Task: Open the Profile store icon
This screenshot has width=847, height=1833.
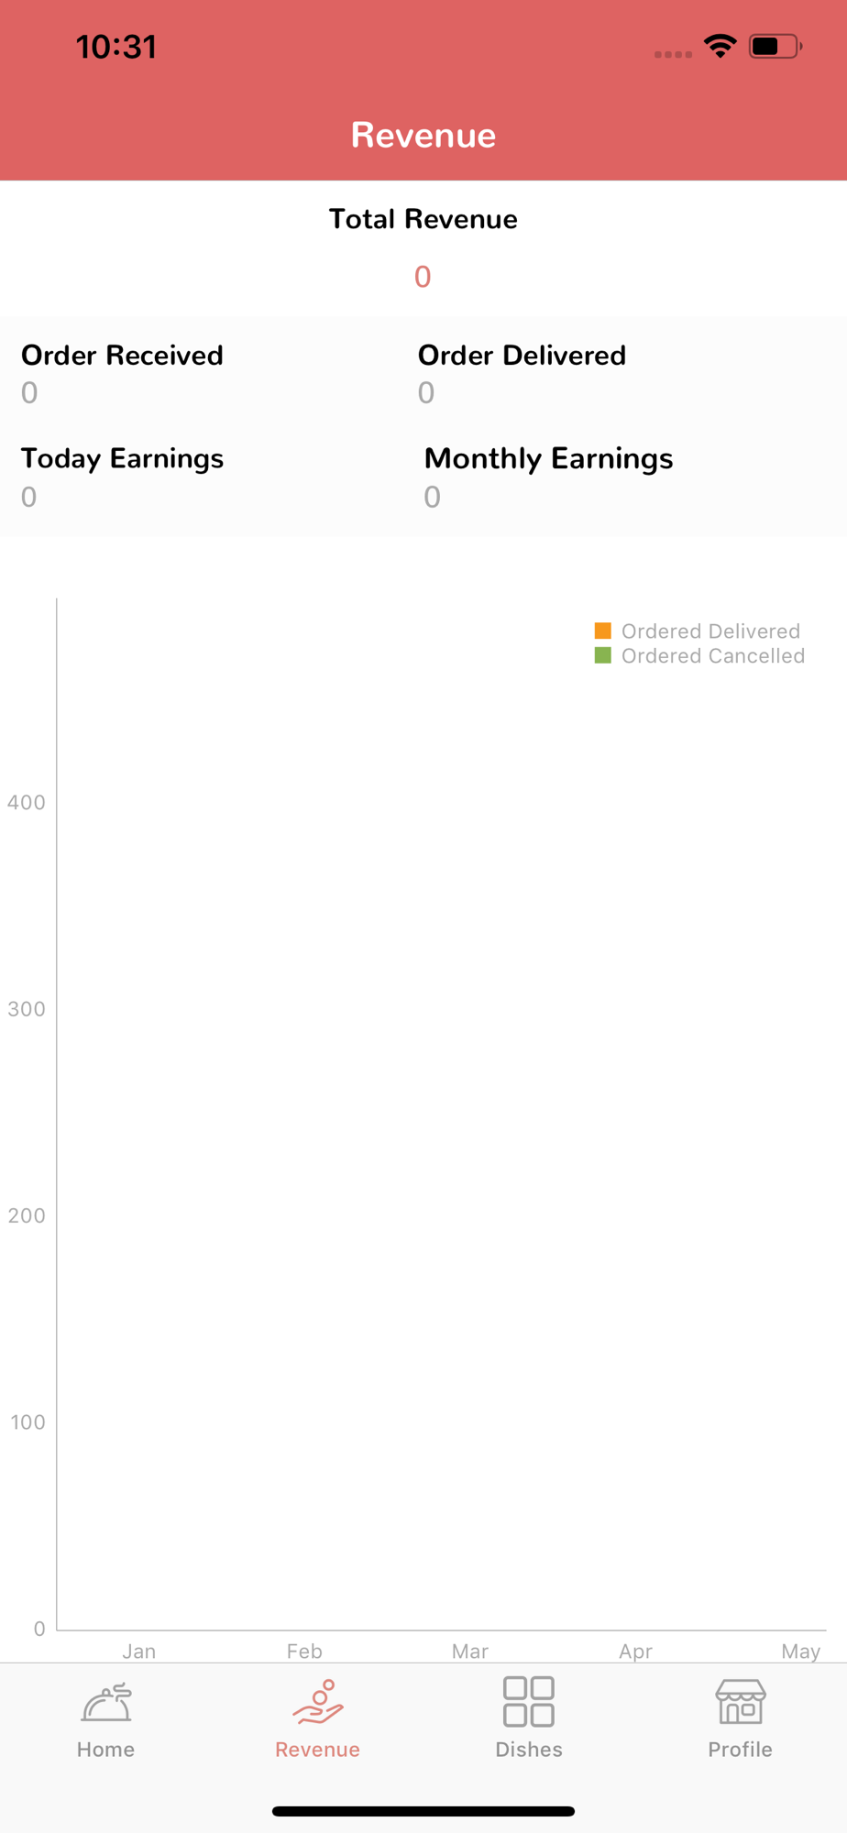Action: [x=741, y=1702]
